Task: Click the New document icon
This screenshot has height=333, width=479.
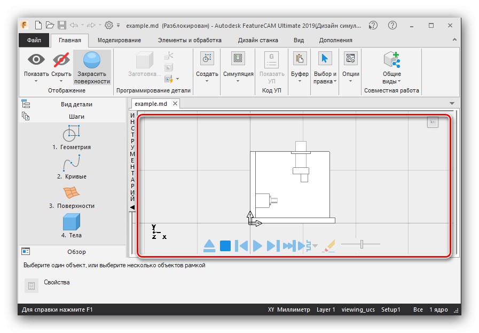Action: coord(38,25)
